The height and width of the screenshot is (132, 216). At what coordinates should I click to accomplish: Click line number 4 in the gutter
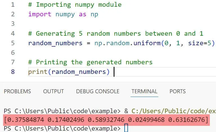(13, 33)
